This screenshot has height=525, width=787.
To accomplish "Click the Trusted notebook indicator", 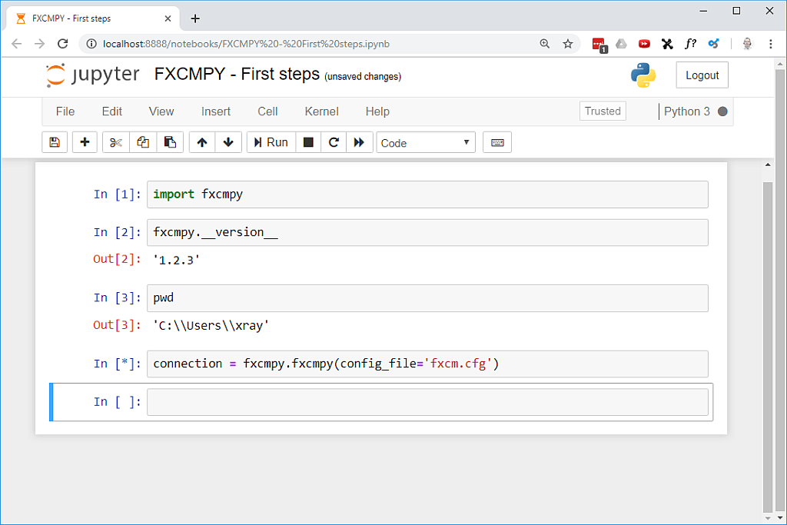I will coord(603,111).
